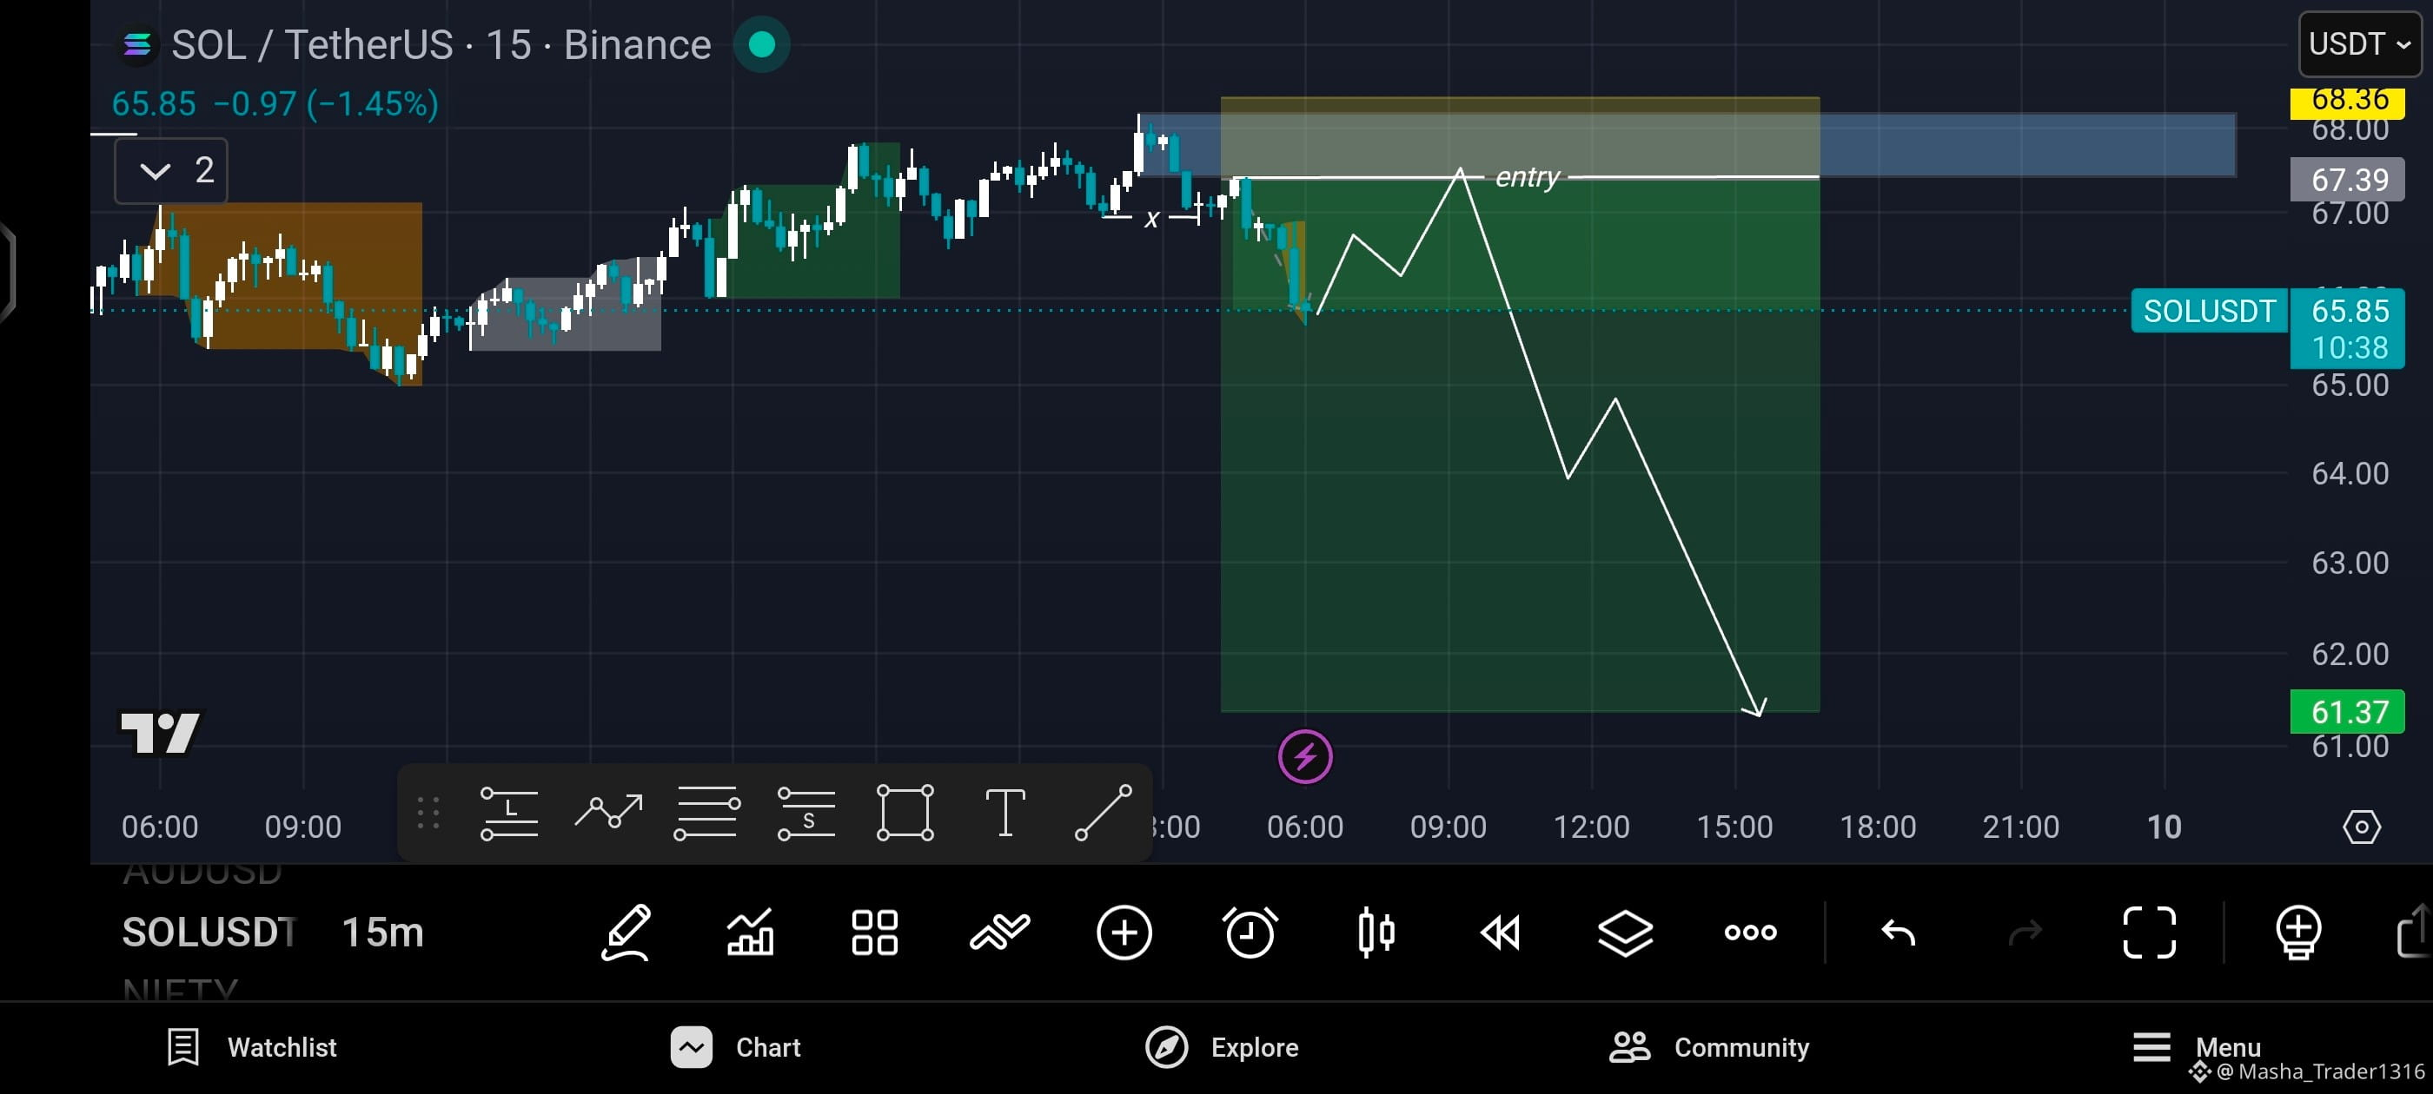Select the trend line tool
The height and width of the screenshot is (1094, 2433).
1104,813
